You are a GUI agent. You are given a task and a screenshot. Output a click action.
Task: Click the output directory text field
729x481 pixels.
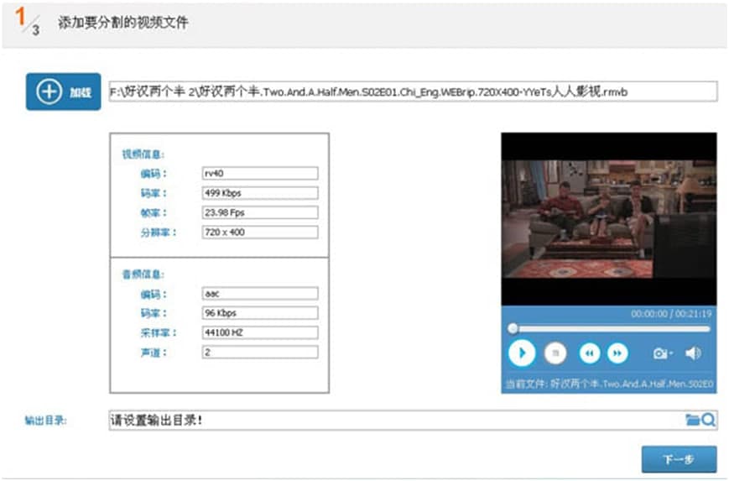click(x=394, y=420)
